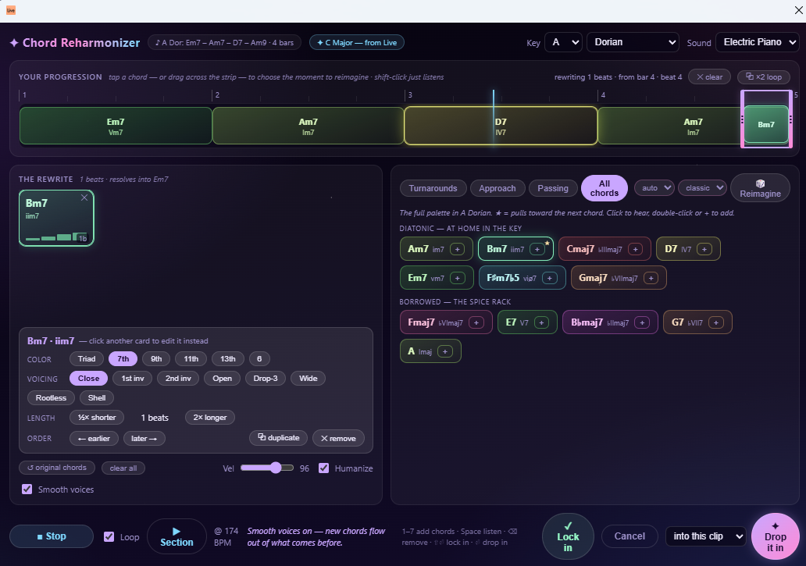Stop playback

[x=52, y=536]
